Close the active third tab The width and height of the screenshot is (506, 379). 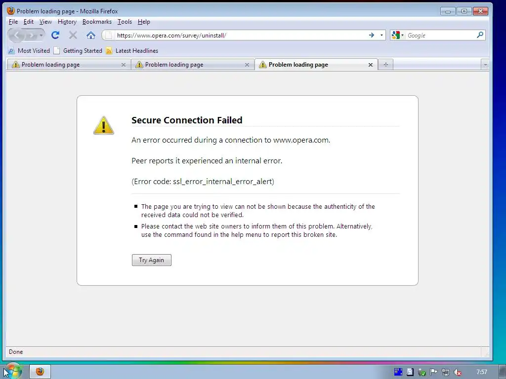point(371,65)
